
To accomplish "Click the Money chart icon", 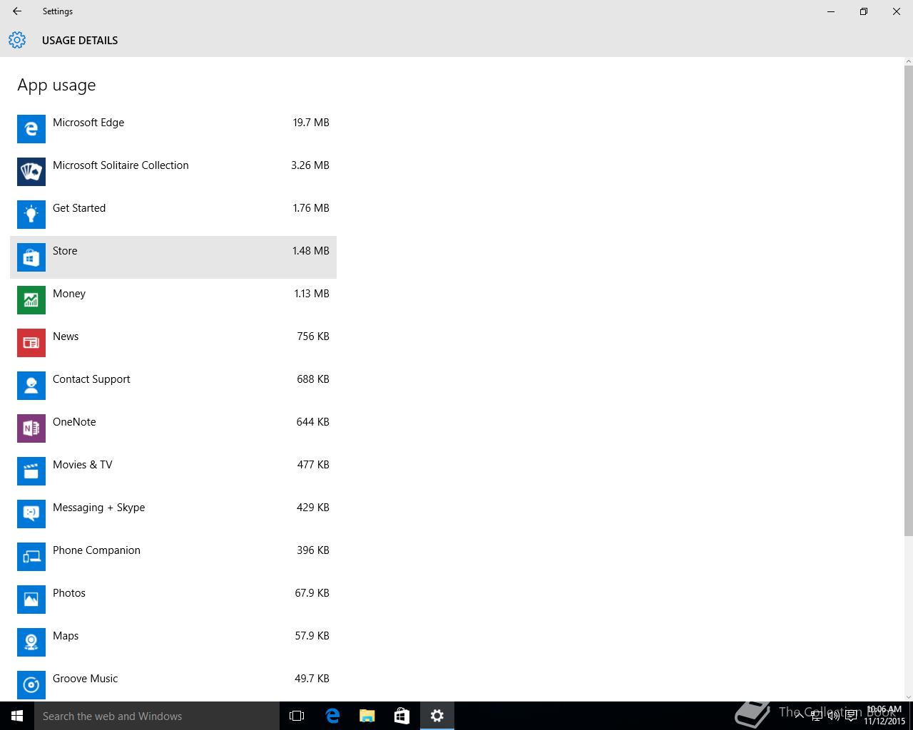I will click(31, 300).
